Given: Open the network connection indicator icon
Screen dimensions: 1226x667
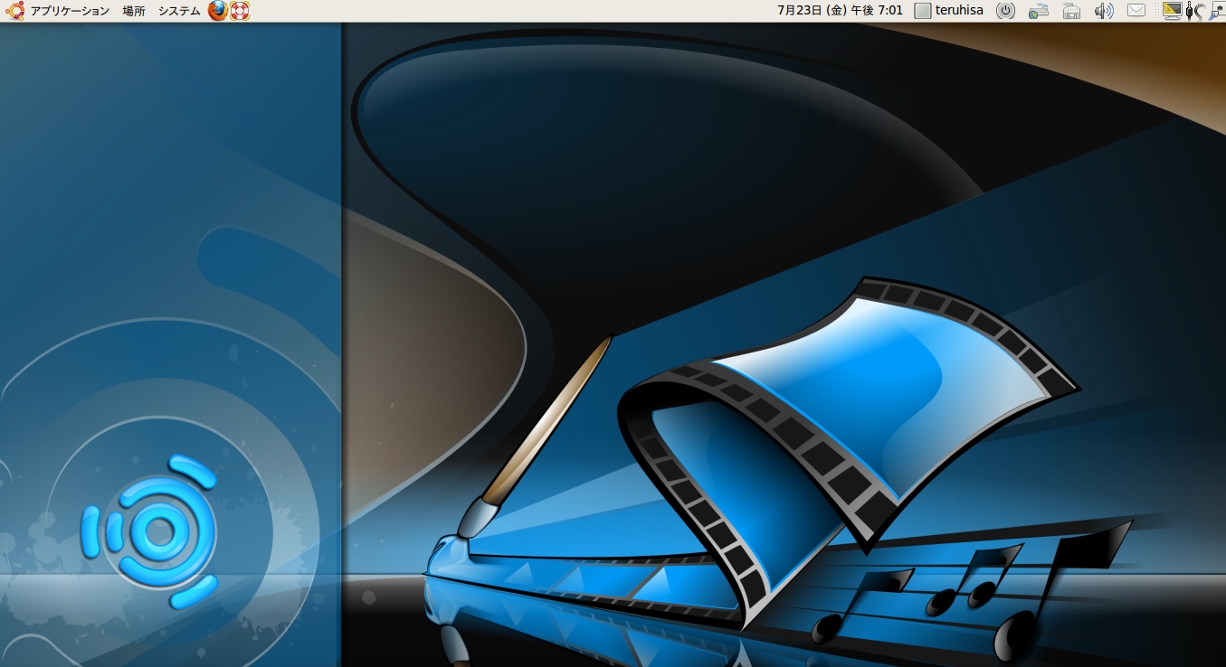Looking at the screenshot, I should (x=1071, y=11).
